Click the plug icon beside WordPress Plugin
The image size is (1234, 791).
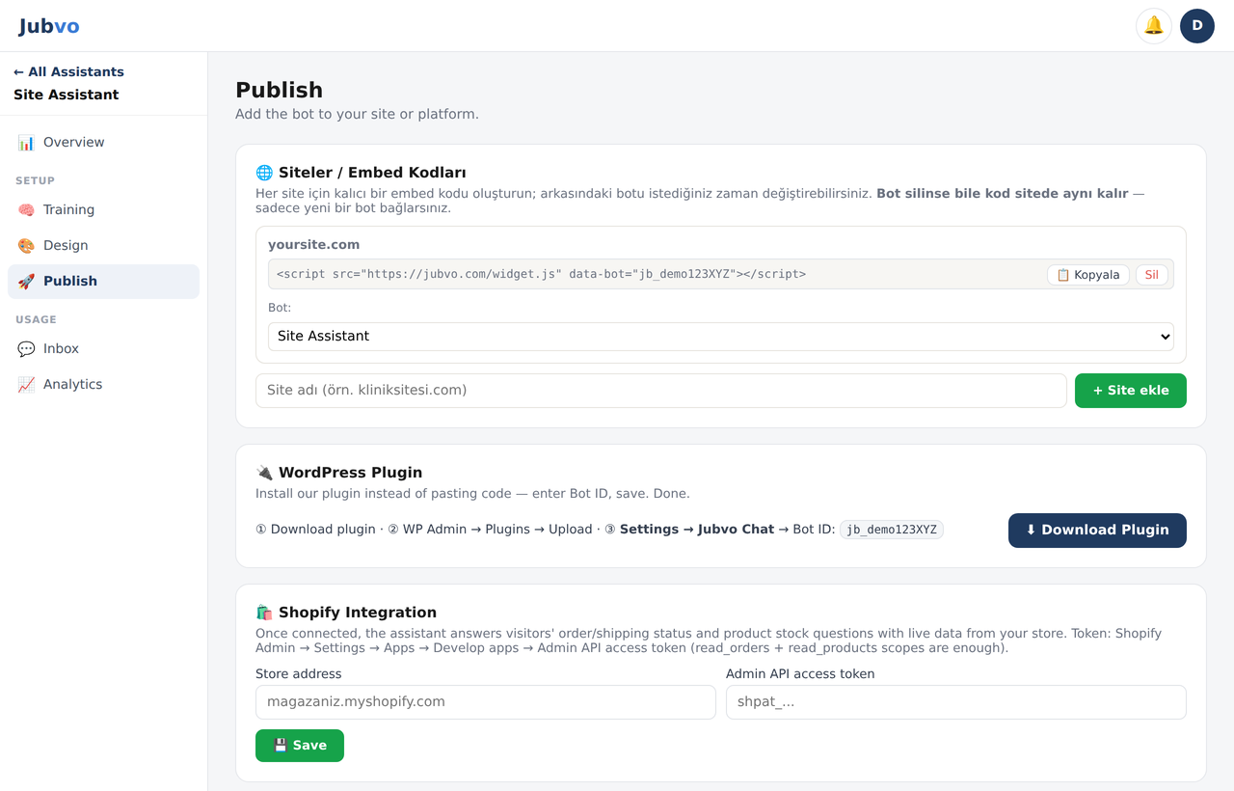point(264,473)
